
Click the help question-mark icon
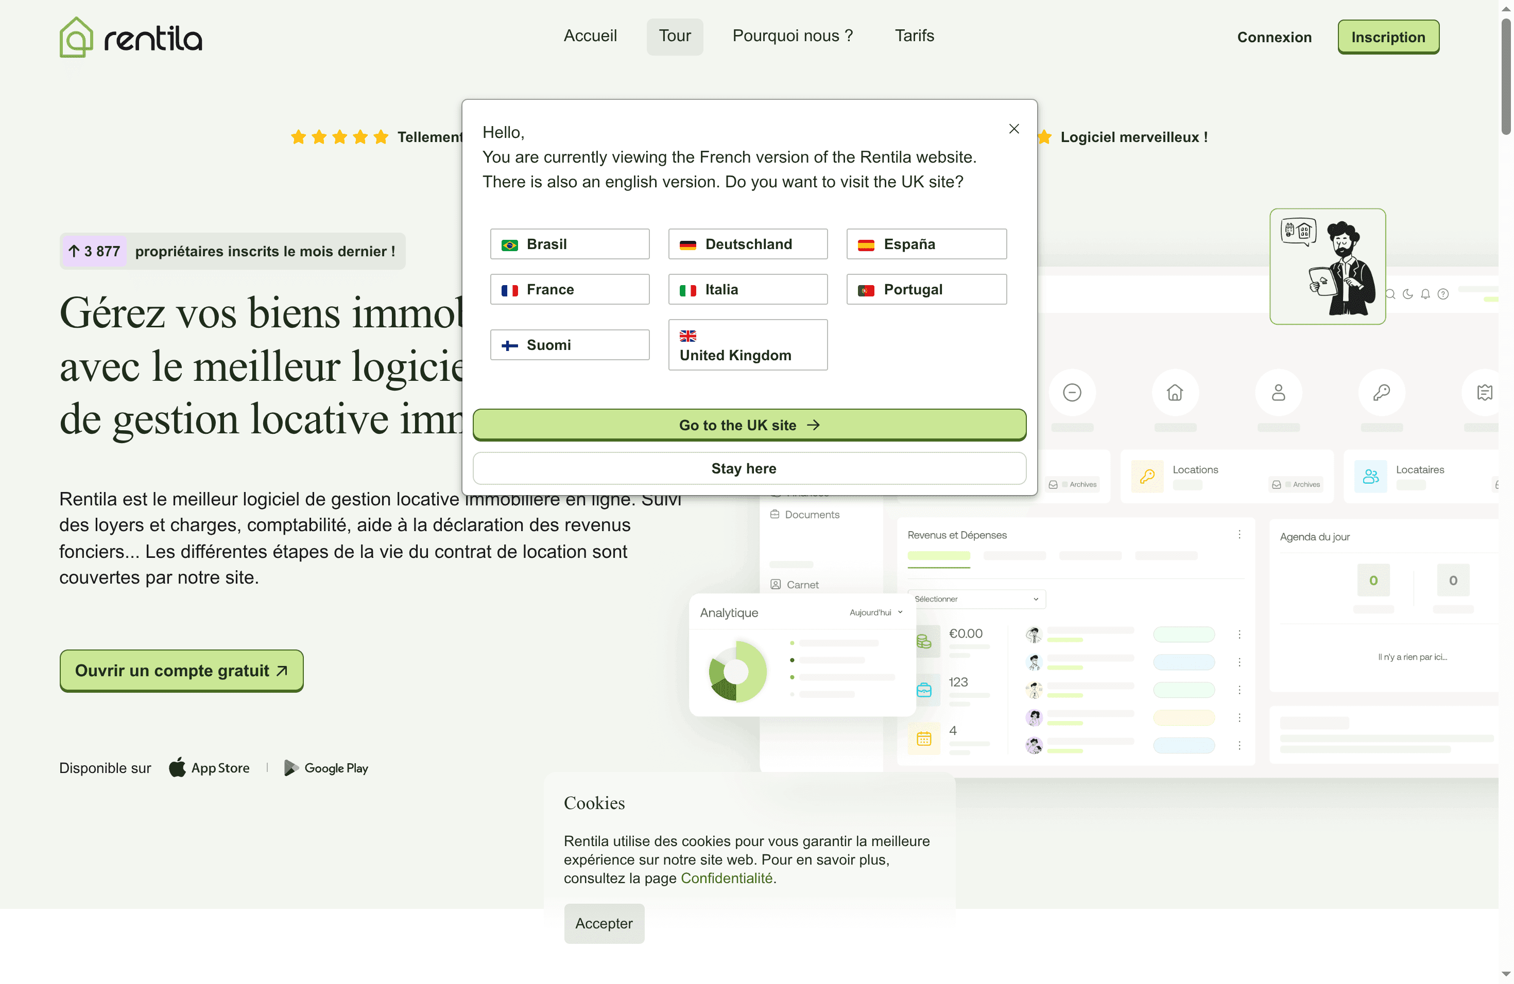pyautogui.click(x=1443, y=294)
